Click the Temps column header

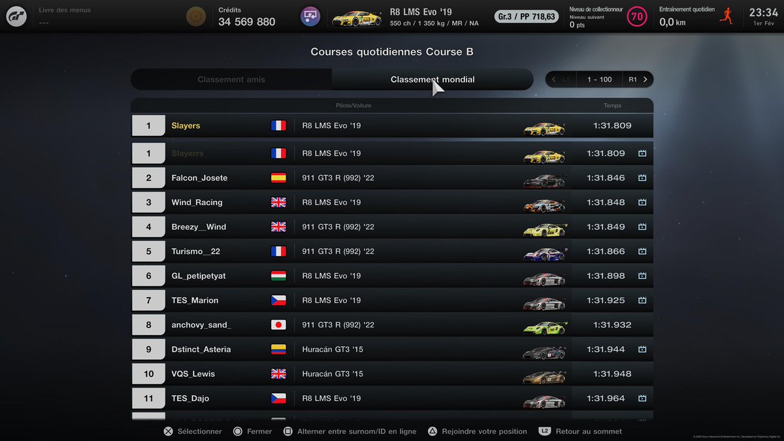[x=612, y=106]
